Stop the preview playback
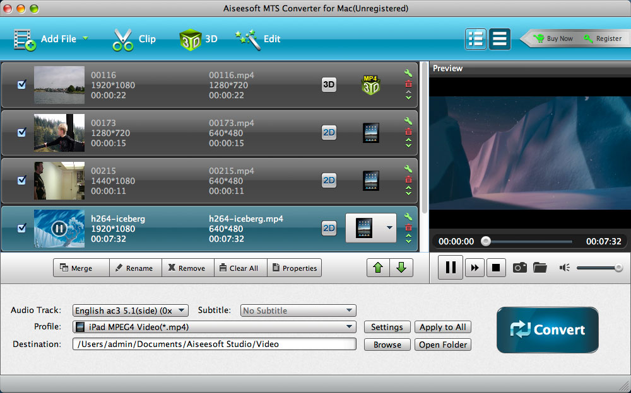 496,268
